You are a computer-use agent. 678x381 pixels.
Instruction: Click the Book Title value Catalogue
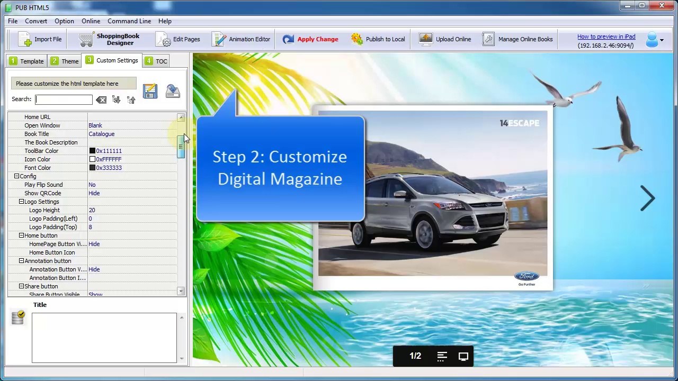click(x=101, y=134)
